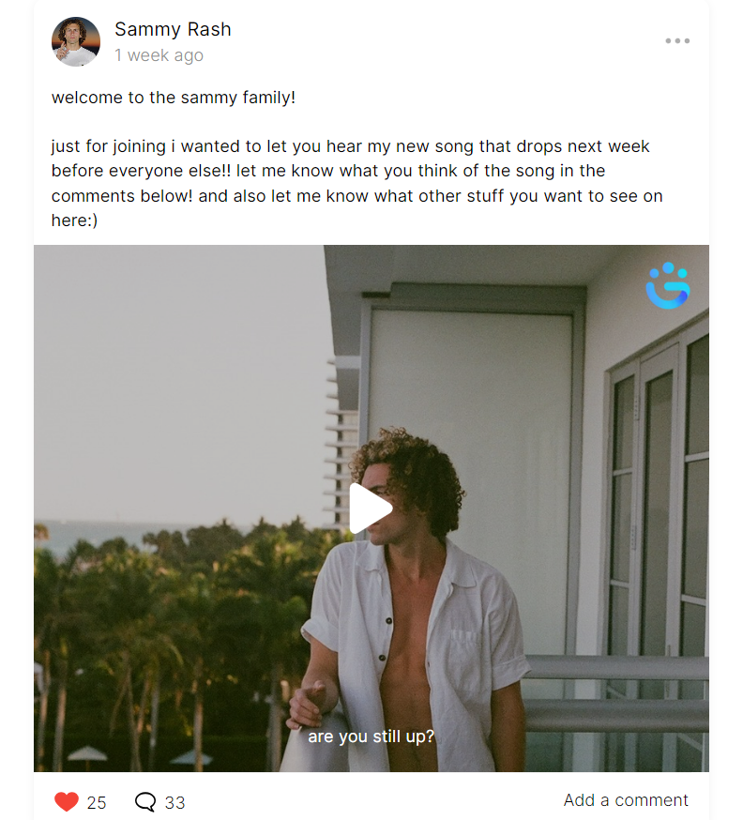Open the three-dot post options menu
Viewport: 743px width, 820px height.
pyautogui.click(x=677, y=40)
